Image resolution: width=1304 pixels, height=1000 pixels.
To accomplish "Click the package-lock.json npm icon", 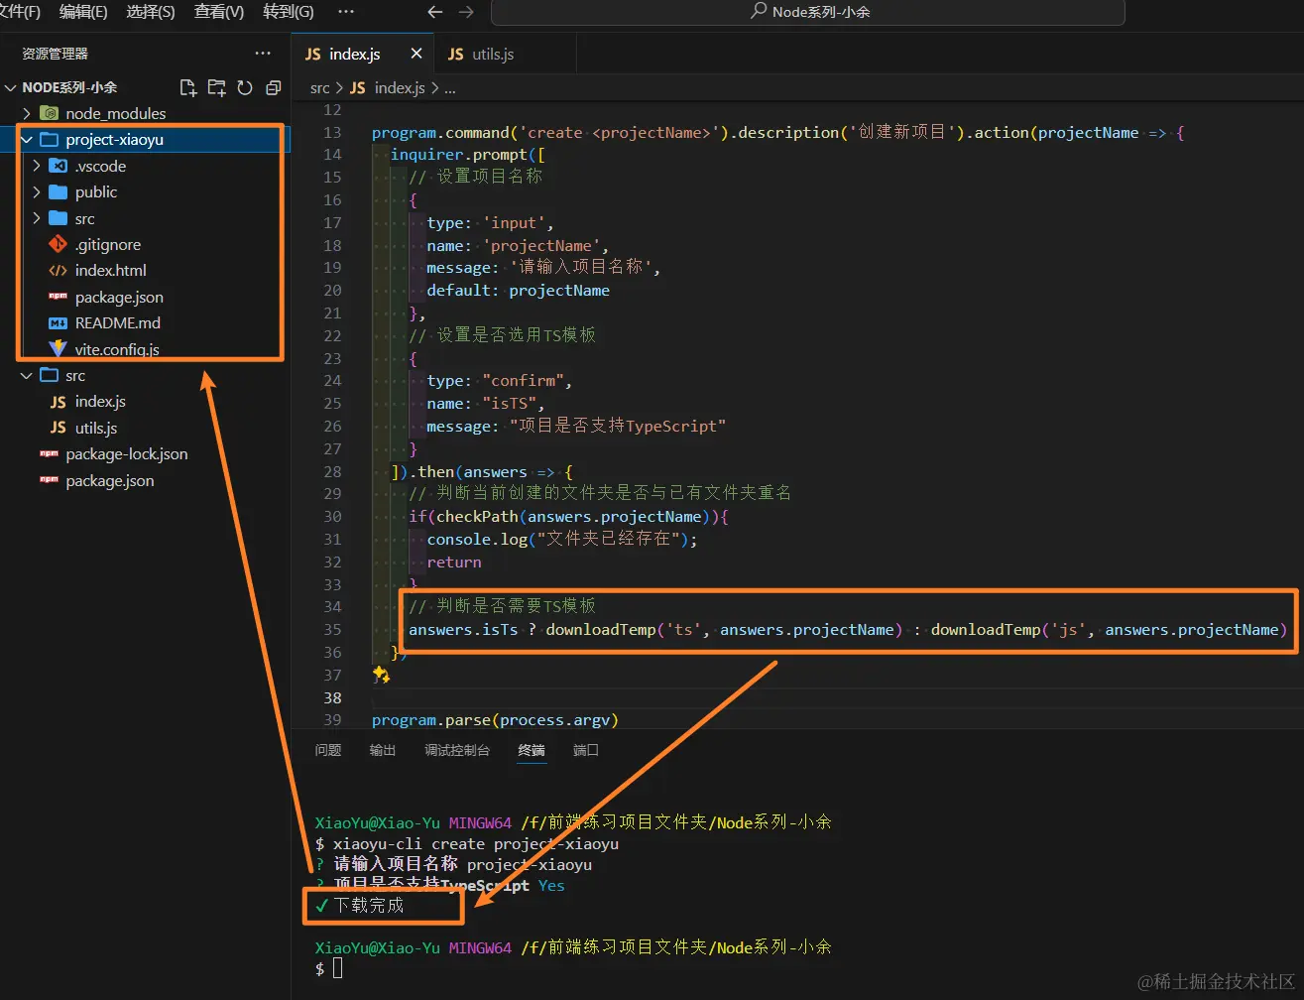I will (49, 453).
